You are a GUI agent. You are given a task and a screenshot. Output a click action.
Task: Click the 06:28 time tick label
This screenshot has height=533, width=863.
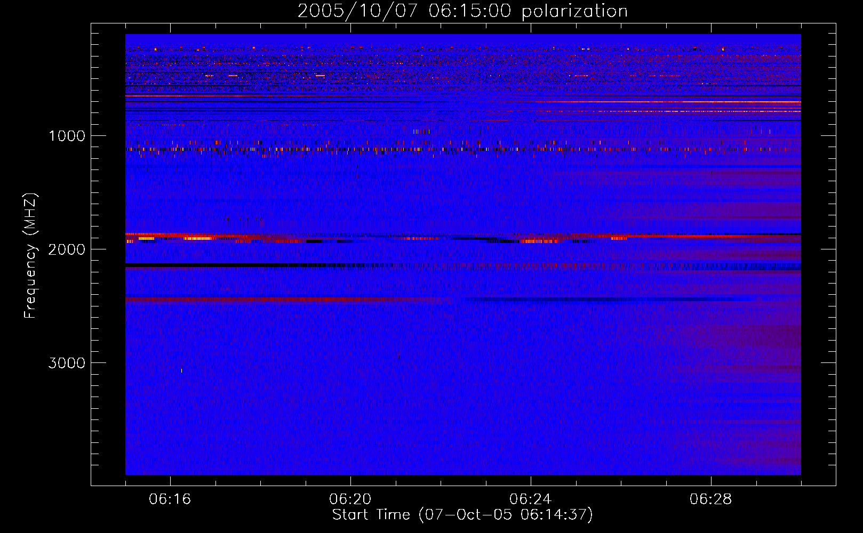point(711,499)
